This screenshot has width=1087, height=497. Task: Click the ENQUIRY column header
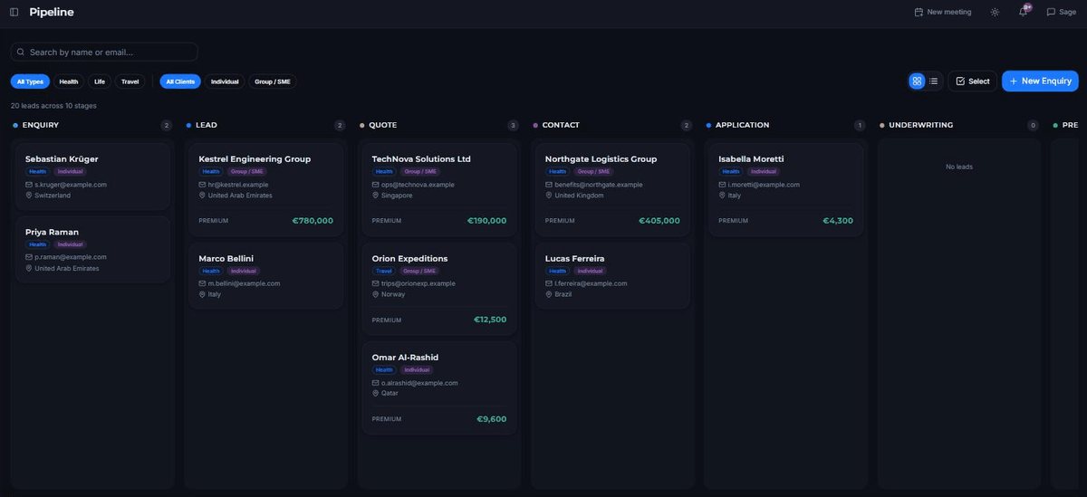pyautogui.click(x=41, y=125)
